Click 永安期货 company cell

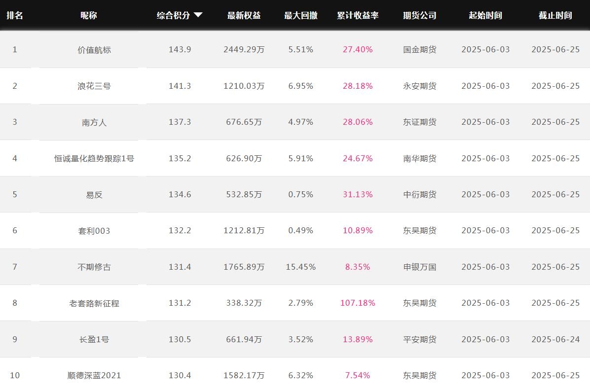click(x=419, y=86)
